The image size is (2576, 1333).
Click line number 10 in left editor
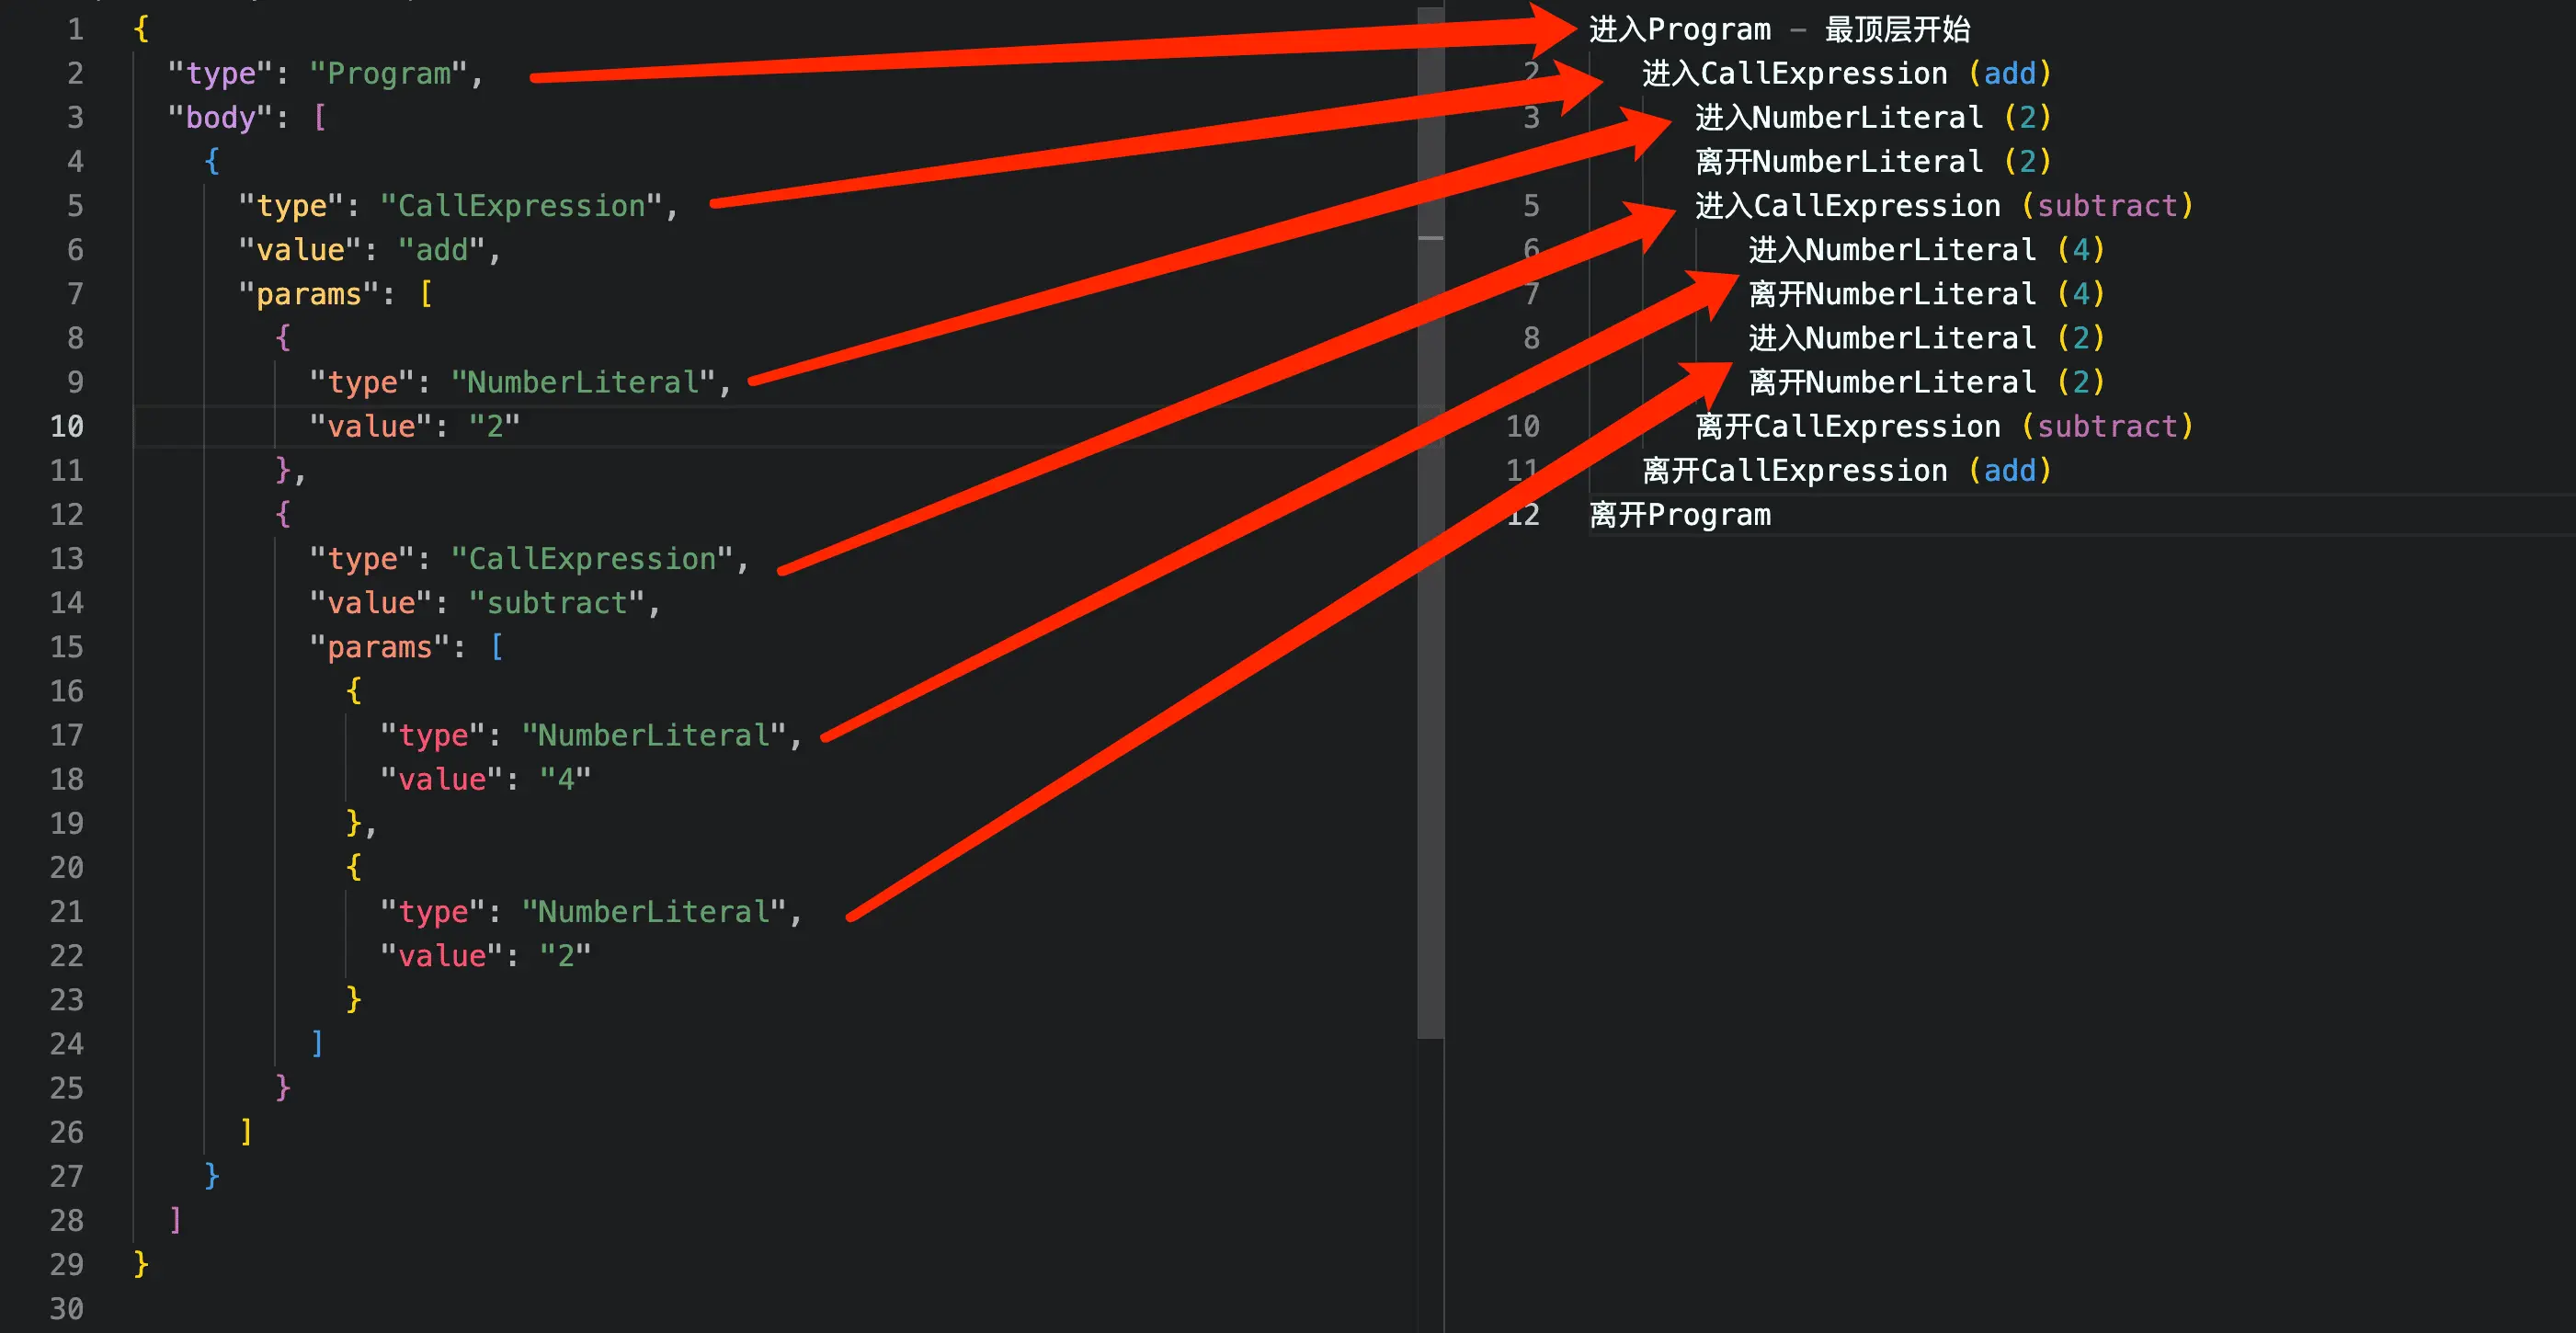point(67,426)
